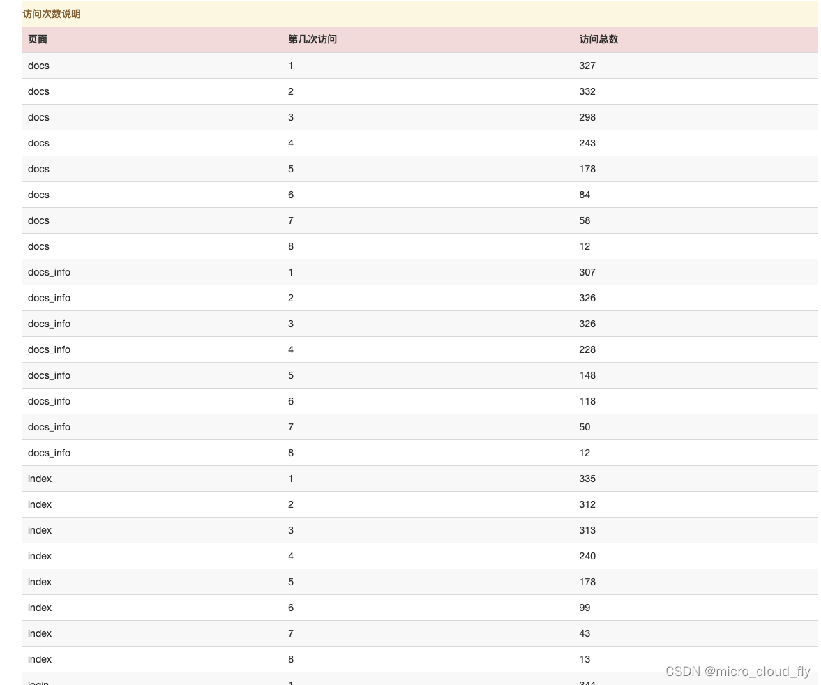The image size is (821, 685).
Task: Select the total value 99
Action: click(x=585, y=608)
